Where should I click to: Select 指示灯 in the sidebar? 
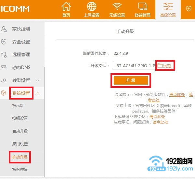point(18,106)
